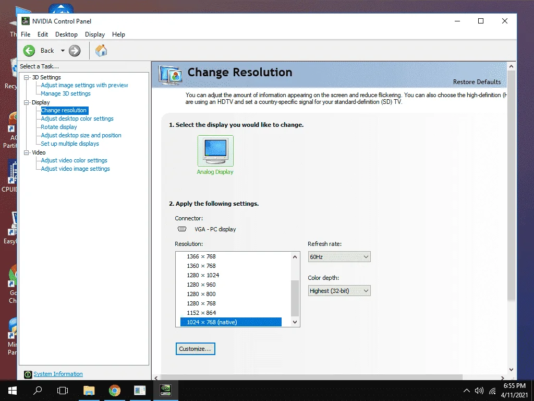Select resolution 1280 × 1024
This screenshot has height=401, width=534.
[203, 275]
